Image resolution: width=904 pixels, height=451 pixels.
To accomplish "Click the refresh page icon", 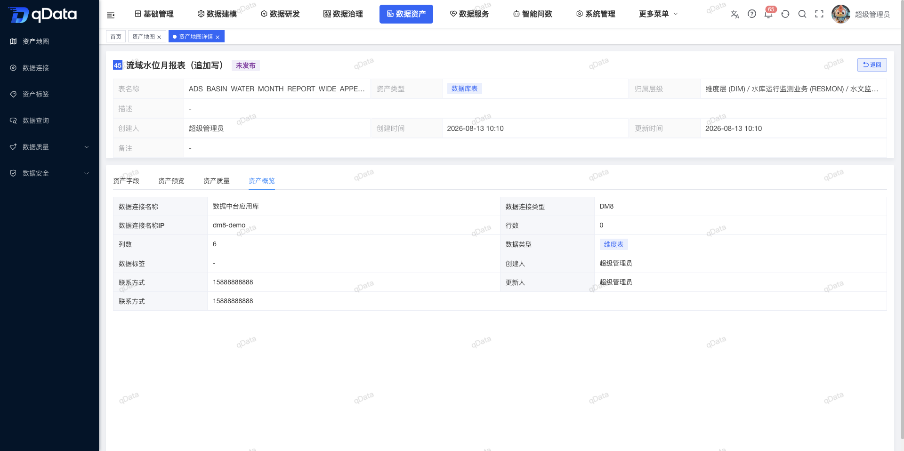I will coord(785,14).
